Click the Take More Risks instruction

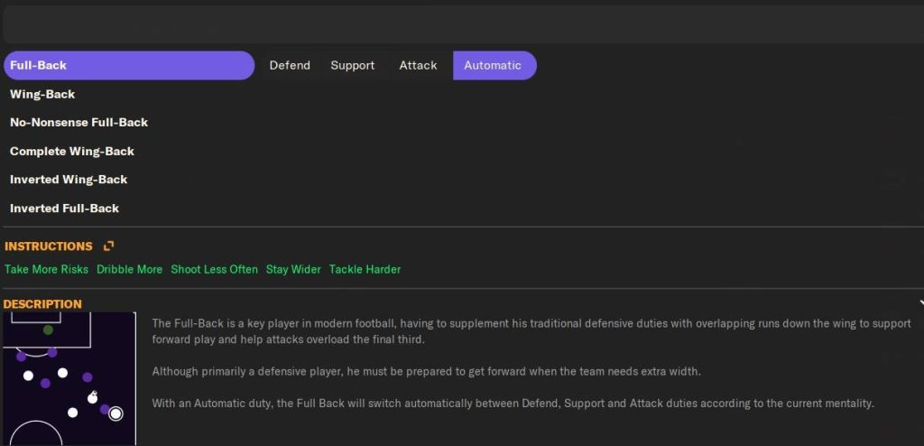click(x=46, y=269)
